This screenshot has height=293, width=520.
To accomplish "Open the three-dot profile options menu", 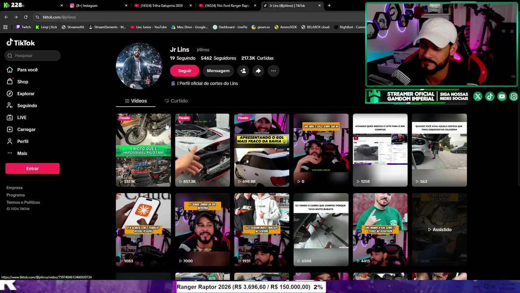I will [273, 71].
